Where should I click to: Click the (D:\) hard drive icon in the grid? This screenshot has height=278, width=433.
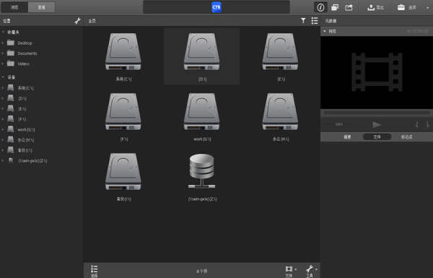click(202, 52)
